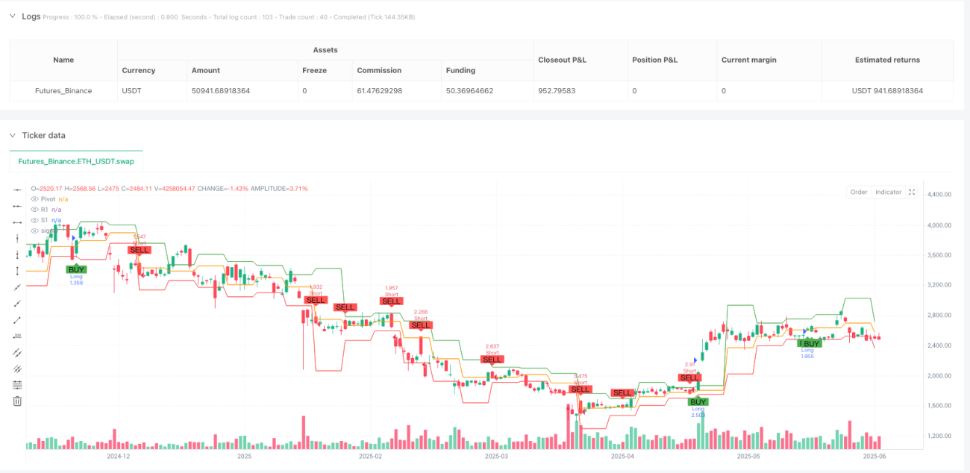Open the Futures_Binance.ETH_USDT.swap tab
Image resolution: width=970 pixels, height=473 pixels.
pyautogui.click(x=76, y=160)
